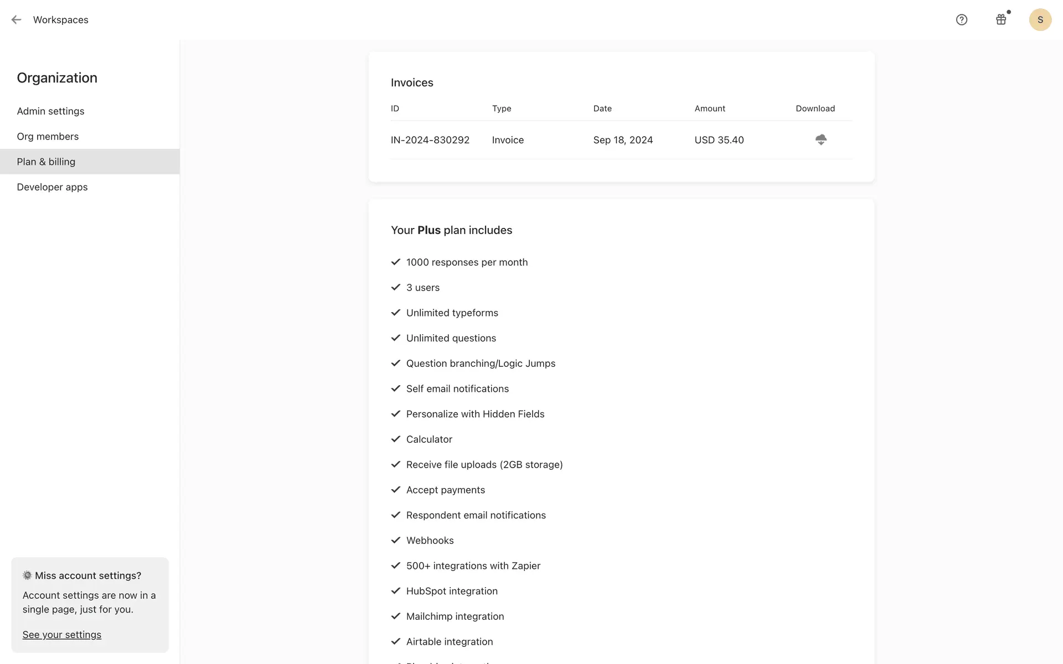Viewport: 1063px width, 664px height.
Task: Click the Date column header
Action: [602, 108]
